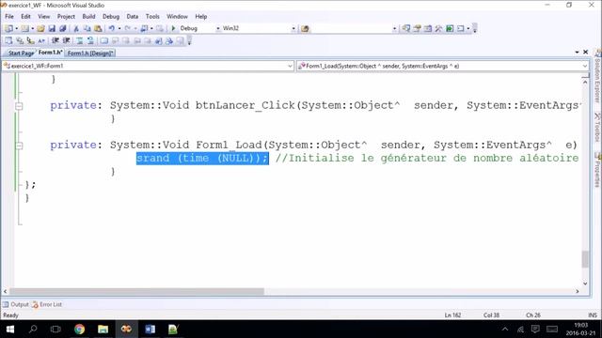Switch to the Form1.h [Design] tab
This screenshot has height=338, width=602.
[90, 54]
